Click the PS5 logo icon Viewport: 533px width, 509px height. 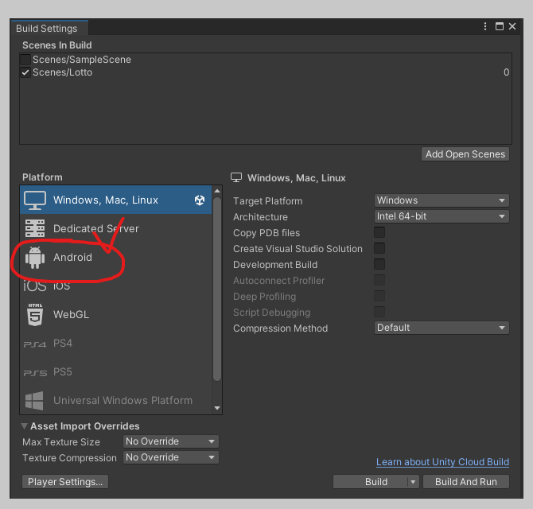[35, 373]
